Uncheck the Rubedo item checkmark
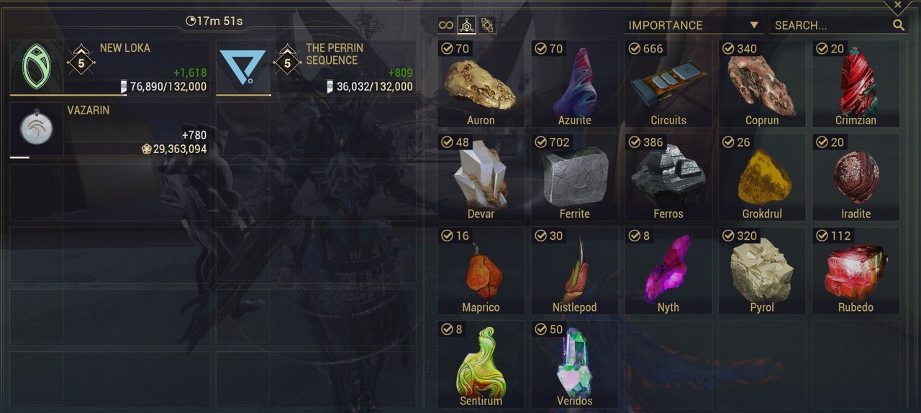 pyautogui.click(x=822, y=236)
